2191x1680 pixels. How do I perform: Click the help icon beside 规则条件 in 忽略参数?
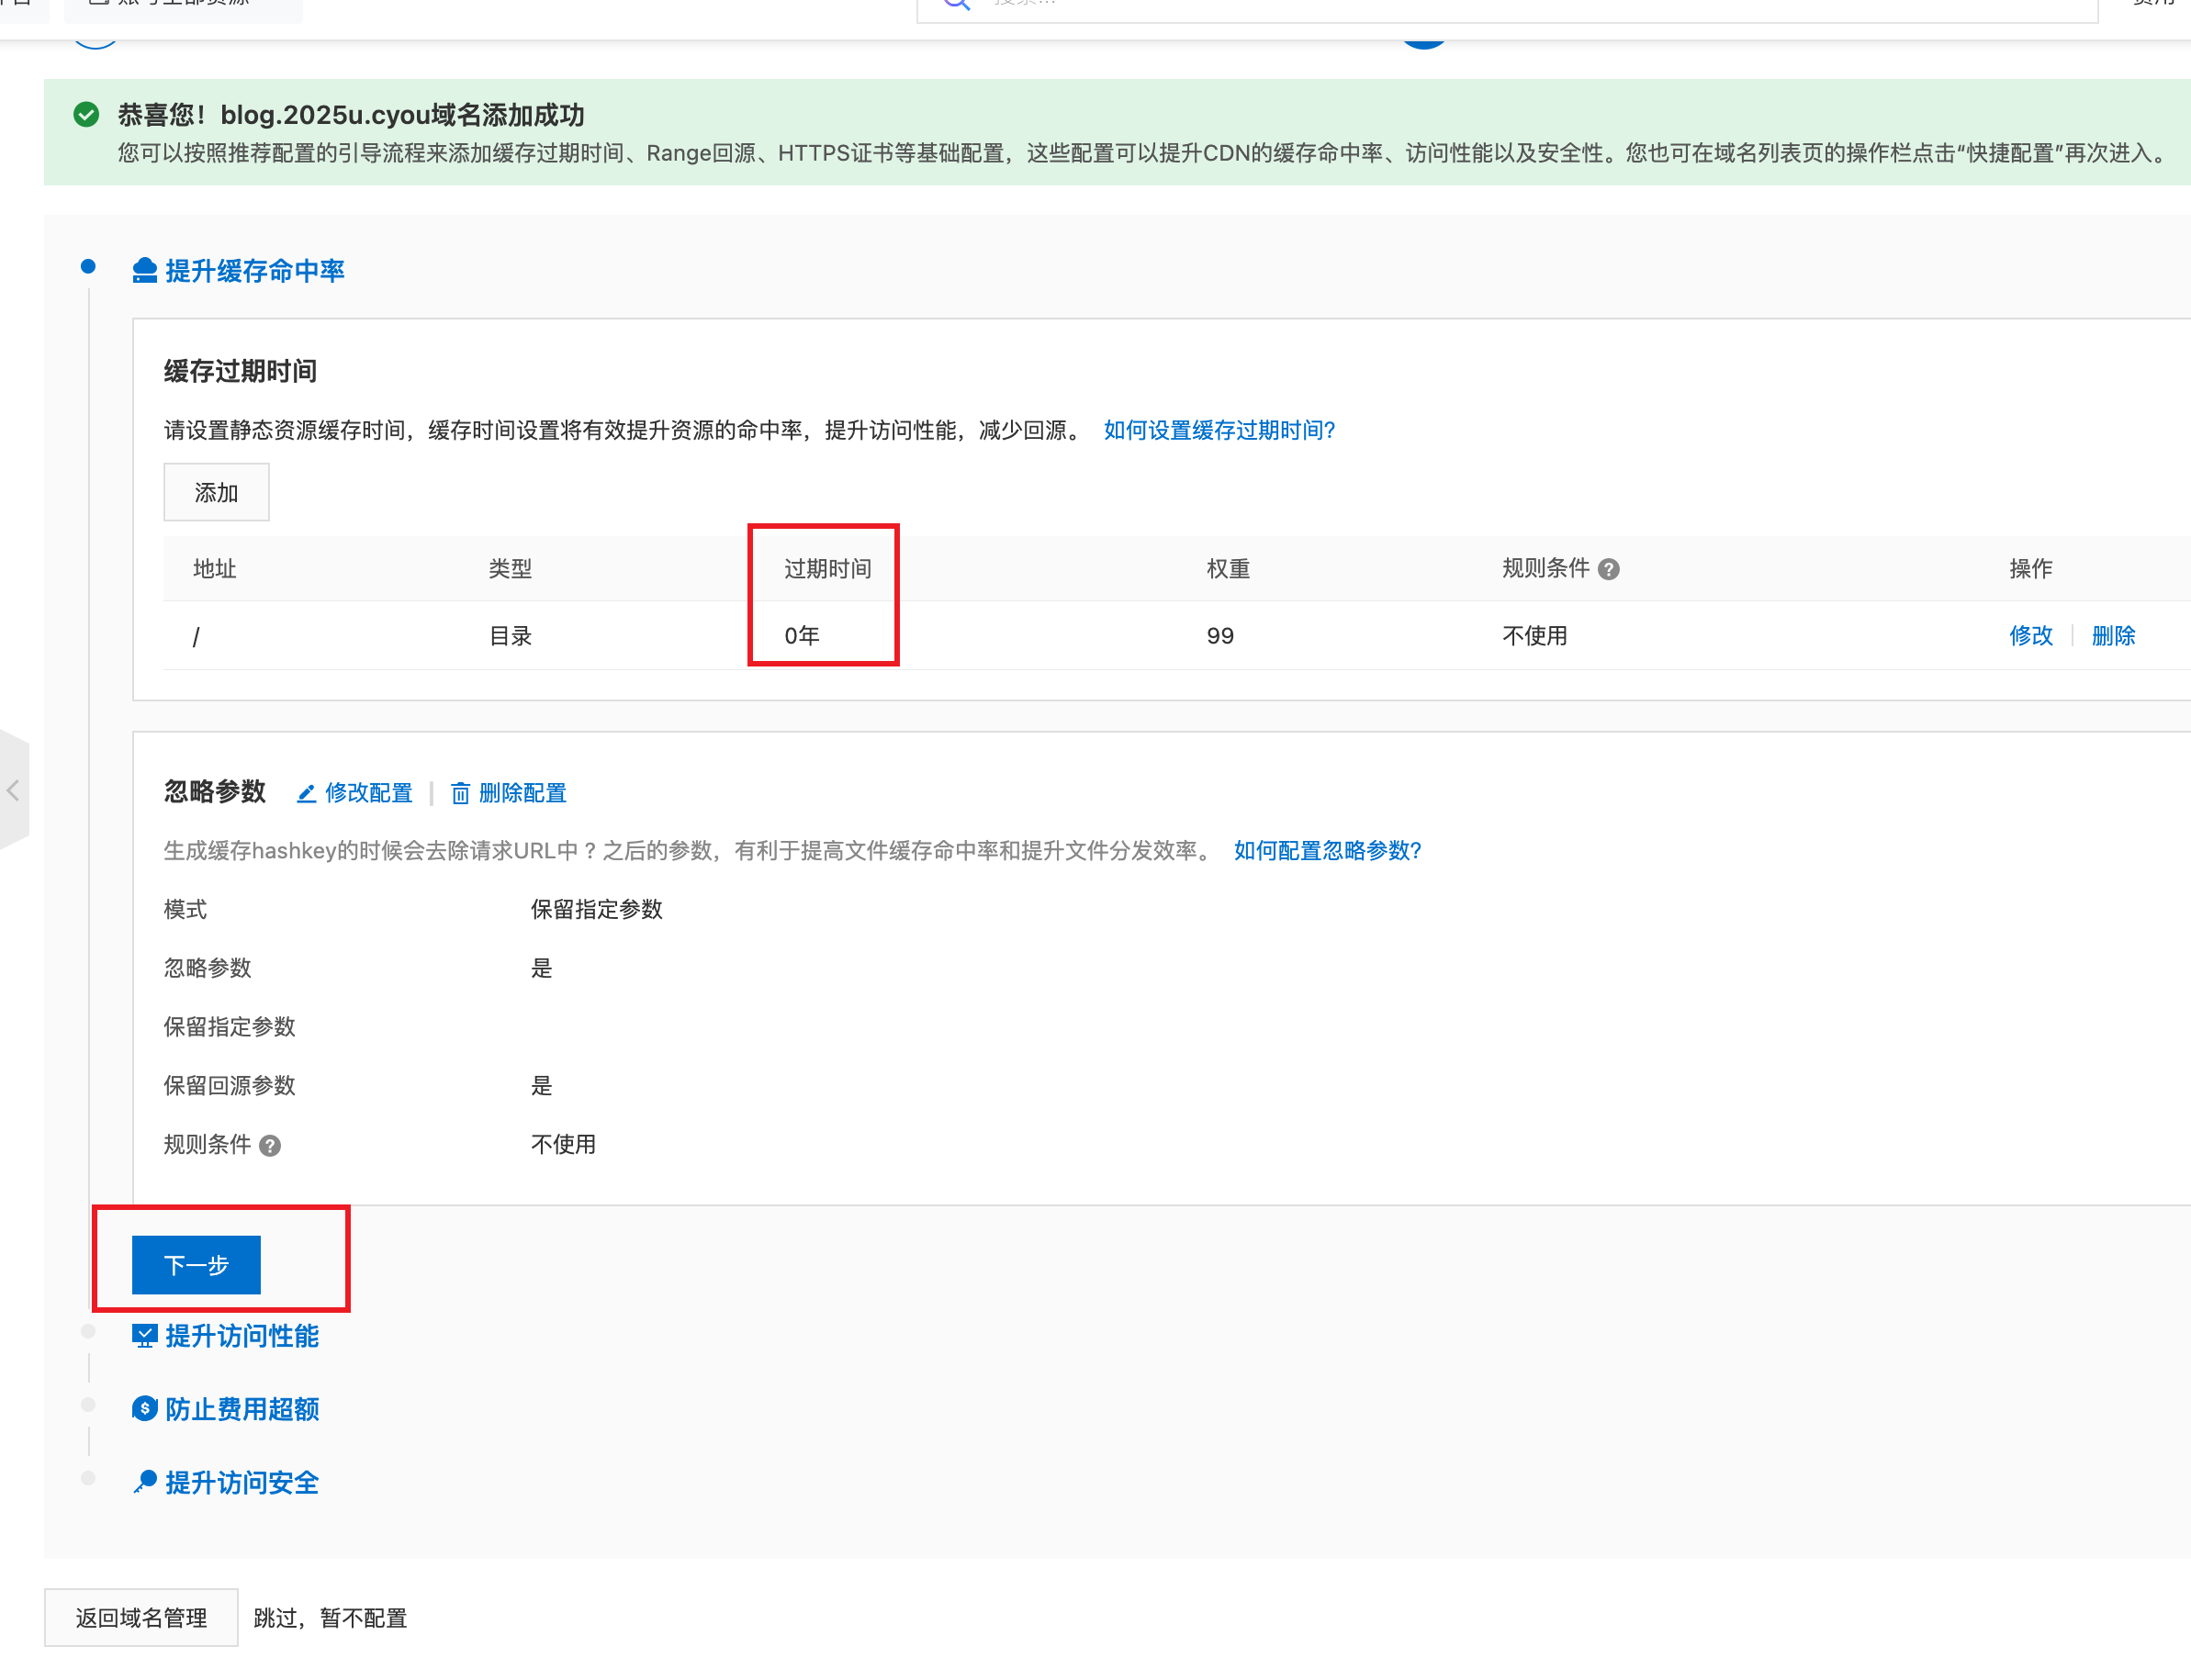tap(270, 1145)
